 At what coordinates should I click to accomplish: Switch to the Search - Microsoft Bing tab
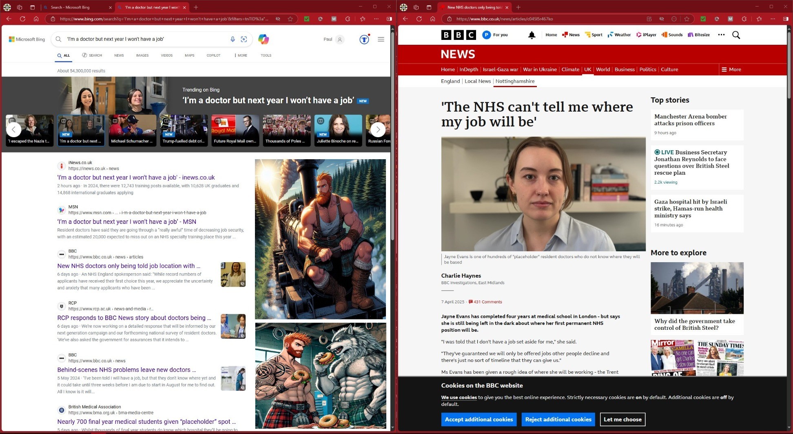click(77, 7)
